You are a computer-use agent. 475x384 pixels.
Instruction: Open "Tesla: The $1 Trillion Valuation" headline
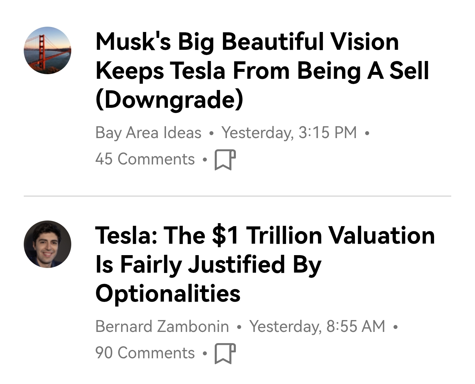(x=265, y=236)
